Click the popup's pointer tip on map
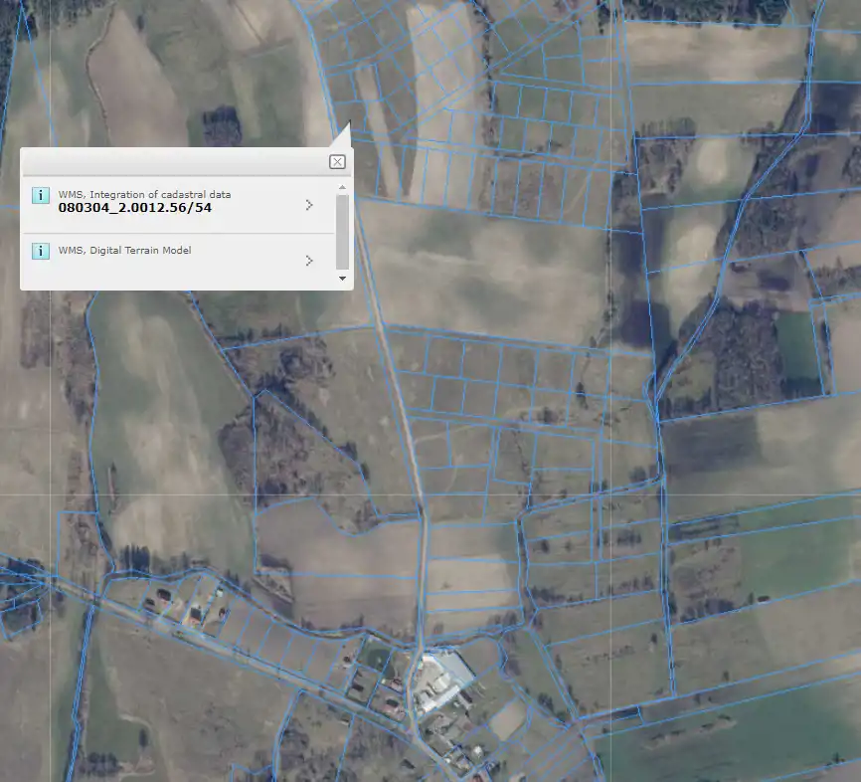Image resolution: width=861 pixels, height=782 pixels. (x=348, y=123)
